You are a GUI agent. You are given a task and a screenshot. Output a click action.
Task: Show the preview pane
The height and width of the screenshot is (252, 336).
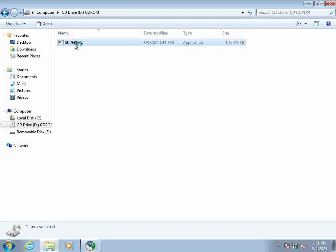pos(317,24)
